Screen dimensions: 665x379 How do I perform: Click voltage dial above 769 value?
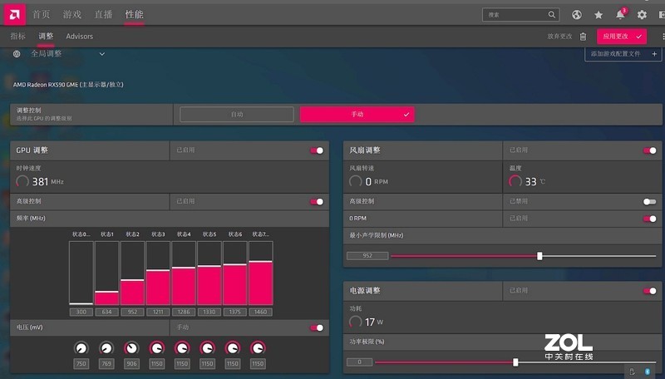106,348
